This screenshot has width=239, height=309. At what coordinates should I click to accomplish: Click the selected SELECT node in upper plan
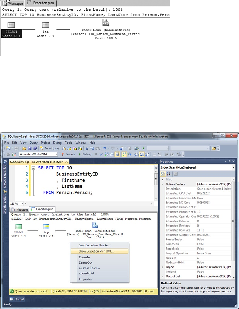(11, 30)
